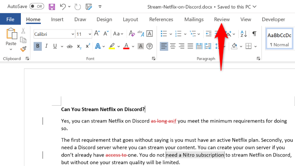295x166 pixels.
Task: Toggle Italic formatting
Action: point(46,46)
